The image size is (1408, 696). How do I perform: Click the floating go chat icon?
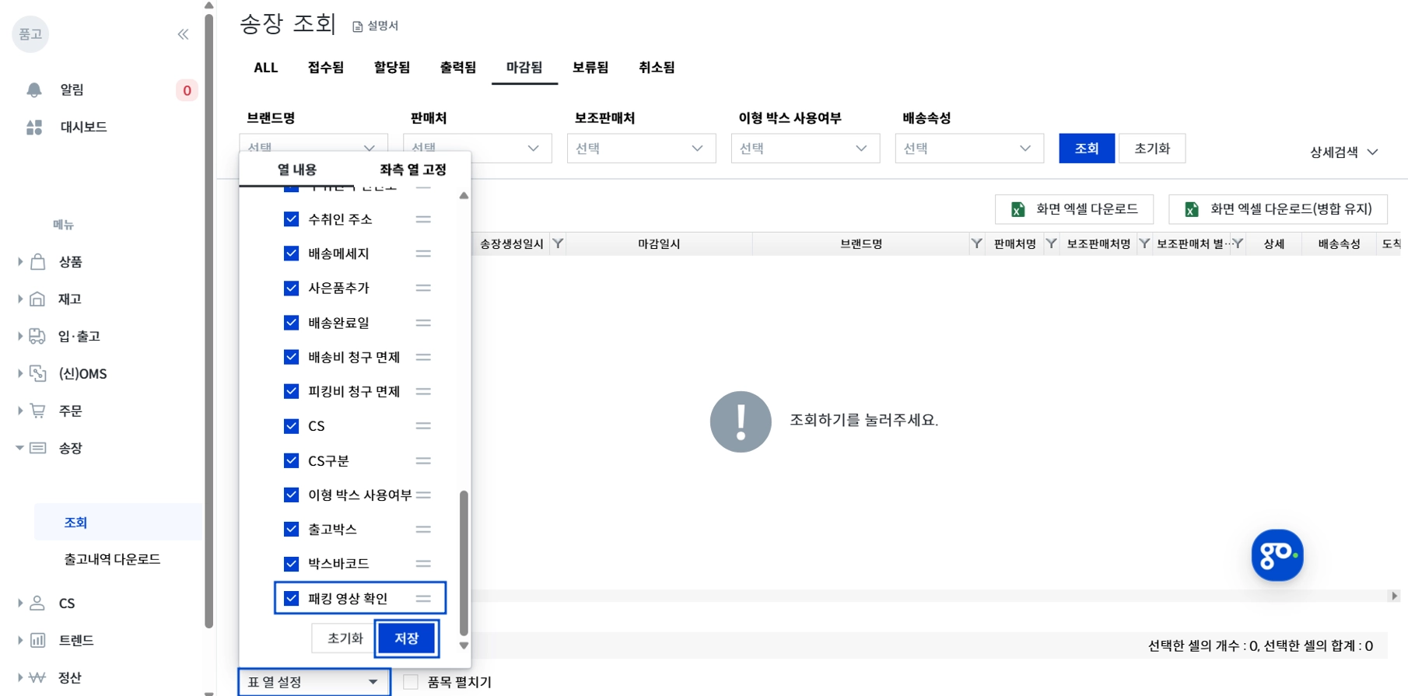tap(1277, 555)
